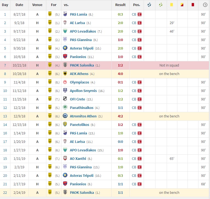Open AE Larisa link on matchday 2

(77, 23)
